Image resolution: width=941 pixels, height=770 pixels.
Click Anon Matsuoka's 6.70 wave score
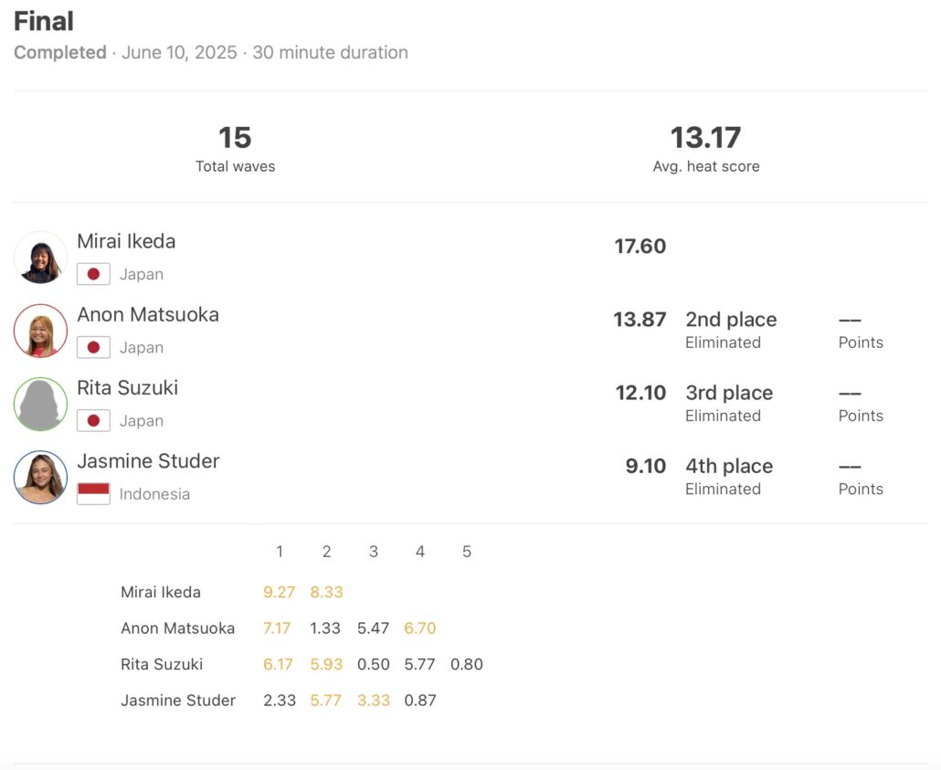click(419, 628)
